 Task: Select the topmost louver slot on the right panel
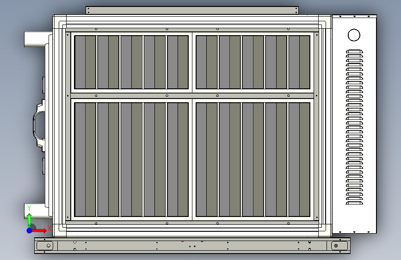tap(354, 51)
